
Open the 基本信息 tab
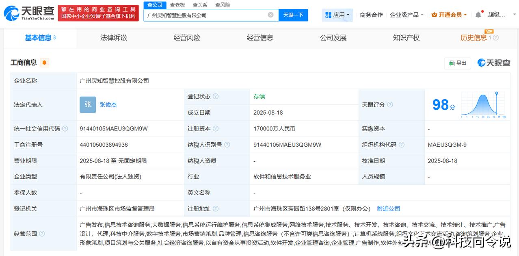click(40, 38)
